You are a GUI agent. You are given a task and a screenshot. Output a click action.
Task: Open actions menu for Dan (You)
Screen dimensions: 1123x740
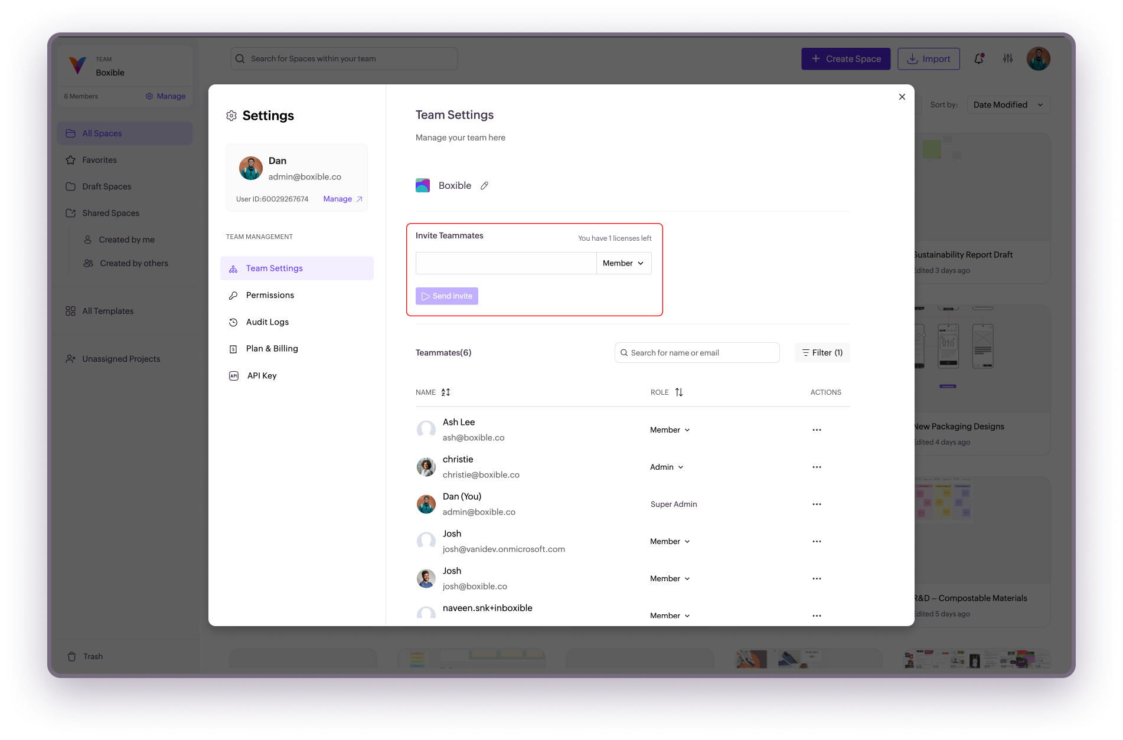click(x=817, y=505)
